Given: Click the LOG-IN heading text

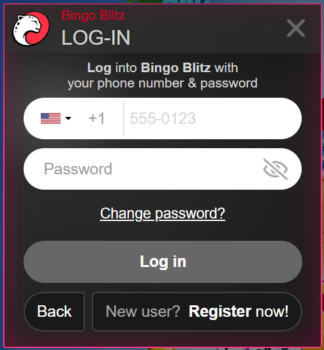Looking at the screenshot, I should pyautogui.click(x=96, y=38).
